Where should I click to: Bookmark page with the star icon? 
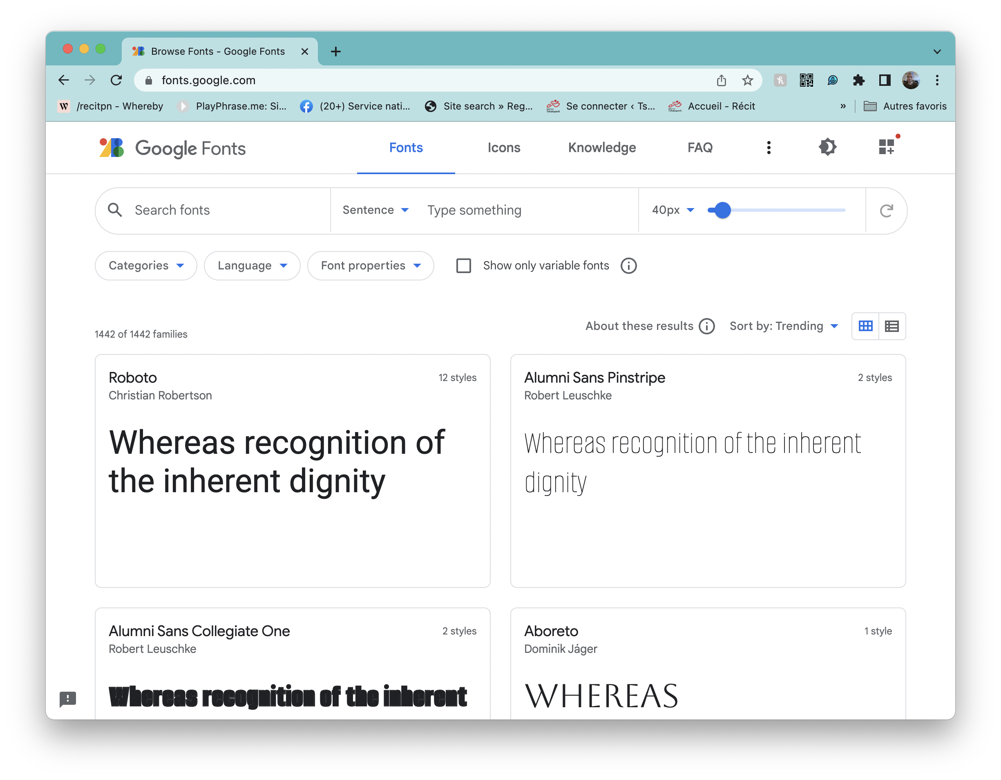(x=747, y=80)
